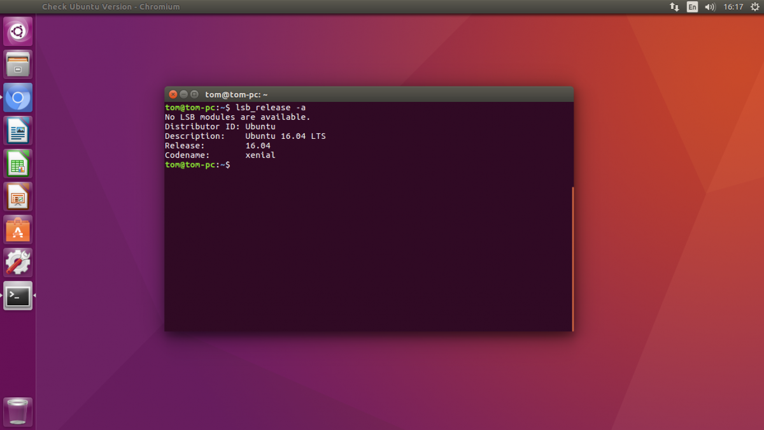Launch LibreOffice Calc spreadsheet
Viewport: 764px width, 430px height.
tap(18, 164)
